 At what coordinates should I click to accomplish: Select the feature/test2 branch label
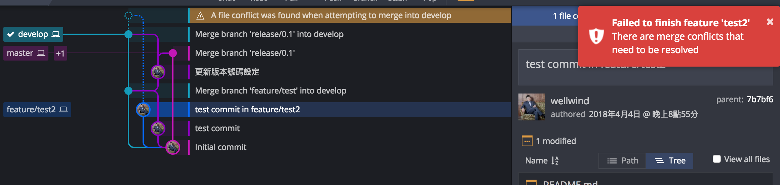[37, 110]
